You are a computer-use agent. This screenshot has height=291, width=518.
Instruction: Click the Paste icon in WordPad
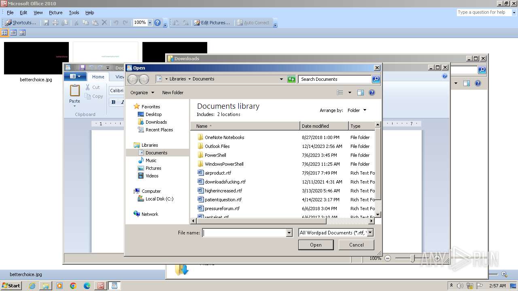click(75, 91)
